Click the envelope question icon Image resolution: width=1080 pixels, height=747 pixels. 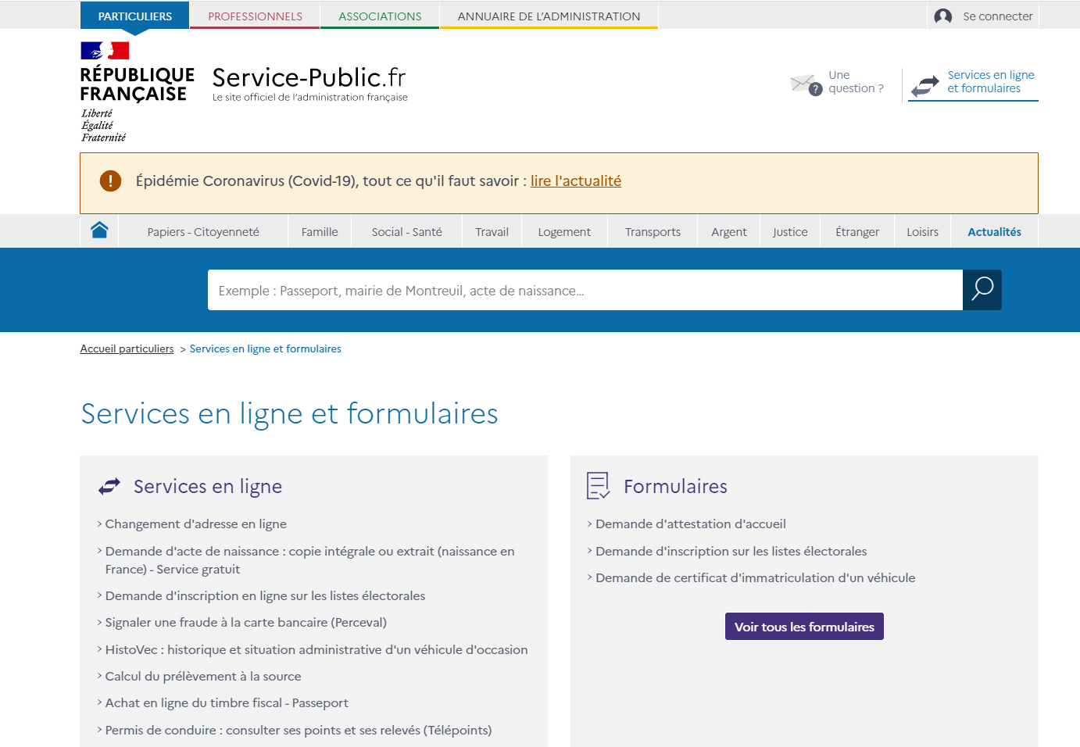click(806, 84)
